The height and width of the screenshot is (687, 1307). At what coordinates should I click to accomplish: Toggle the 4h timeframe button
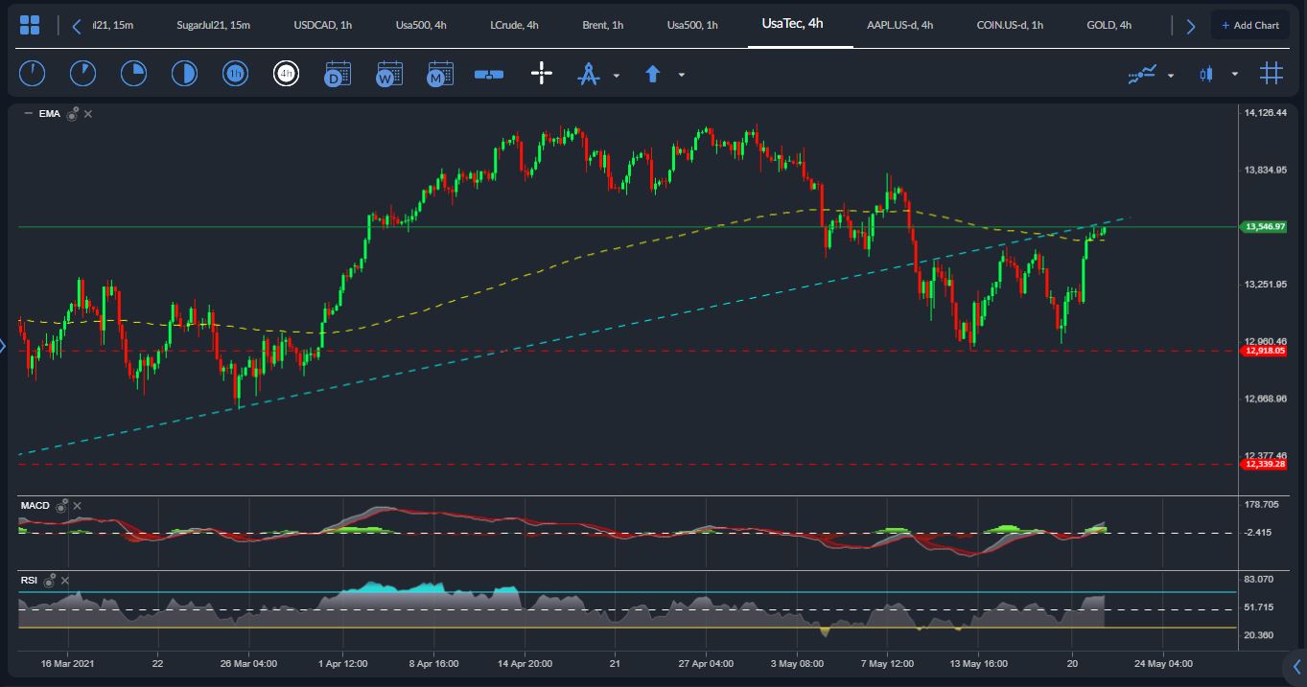point(286,74)
